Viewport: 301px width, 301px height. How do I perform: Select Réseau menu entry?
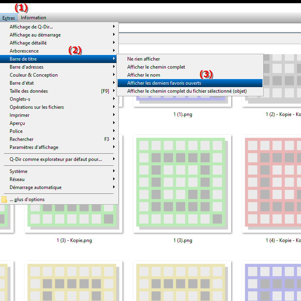click(x=59, y=179)
